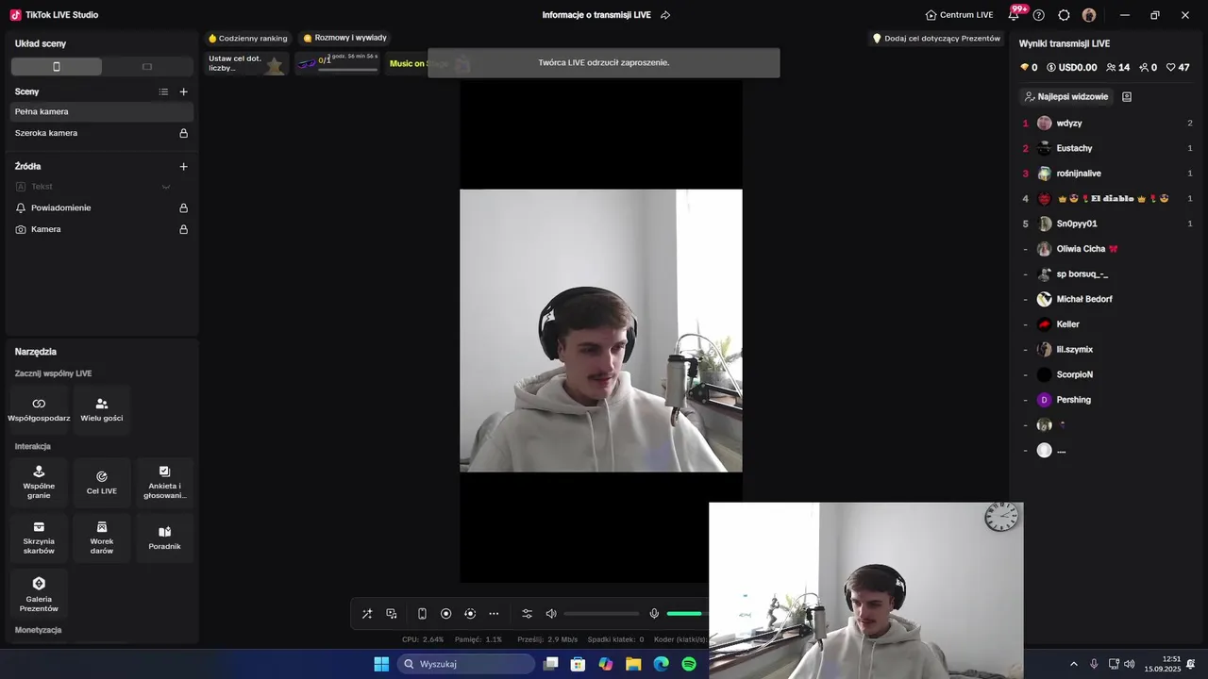Open viewer Oliwia Cicha in the list
This screenshot has height=679, width=1208.
click(x=1108, y=249)
